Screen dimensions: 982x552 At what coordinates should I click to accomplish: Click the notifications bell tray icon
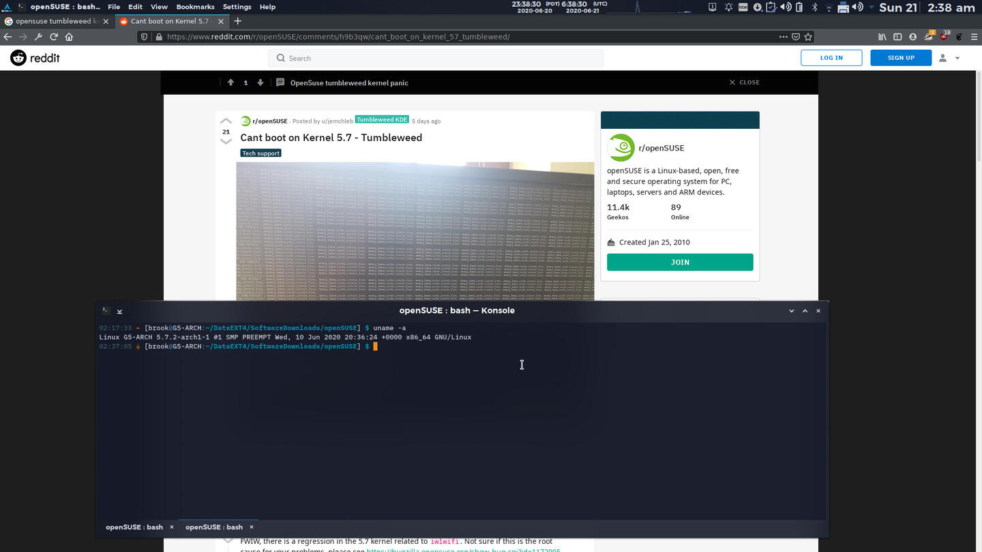pyautogui.click(x=728, y=7)
